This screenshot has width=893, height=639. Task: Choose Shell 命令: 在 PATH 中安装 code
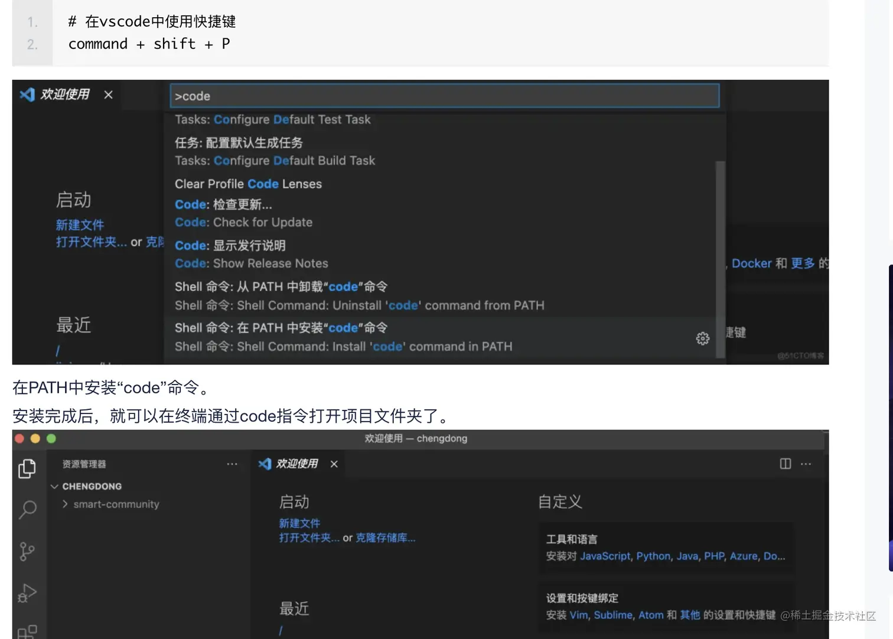pyautogui.click(x=440, y=337)
